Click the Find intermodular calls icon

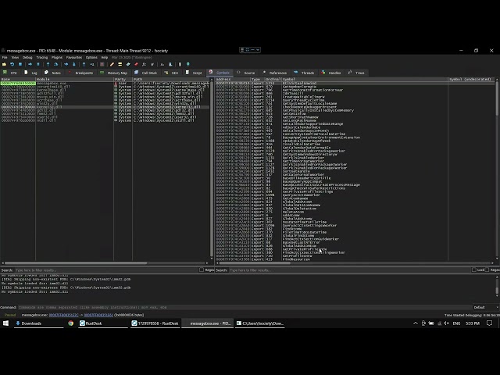(170, 64)
